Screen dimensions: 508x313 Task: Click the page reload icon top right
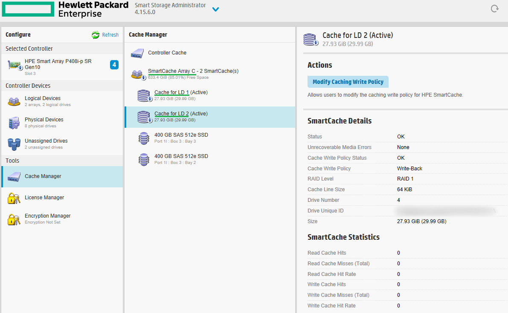pyautogui.click(x=494, y=8)
